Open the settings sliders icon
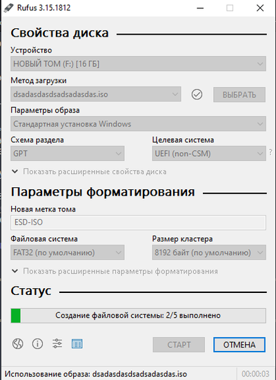Screen dimensions: 276x380 coord(57,343)
